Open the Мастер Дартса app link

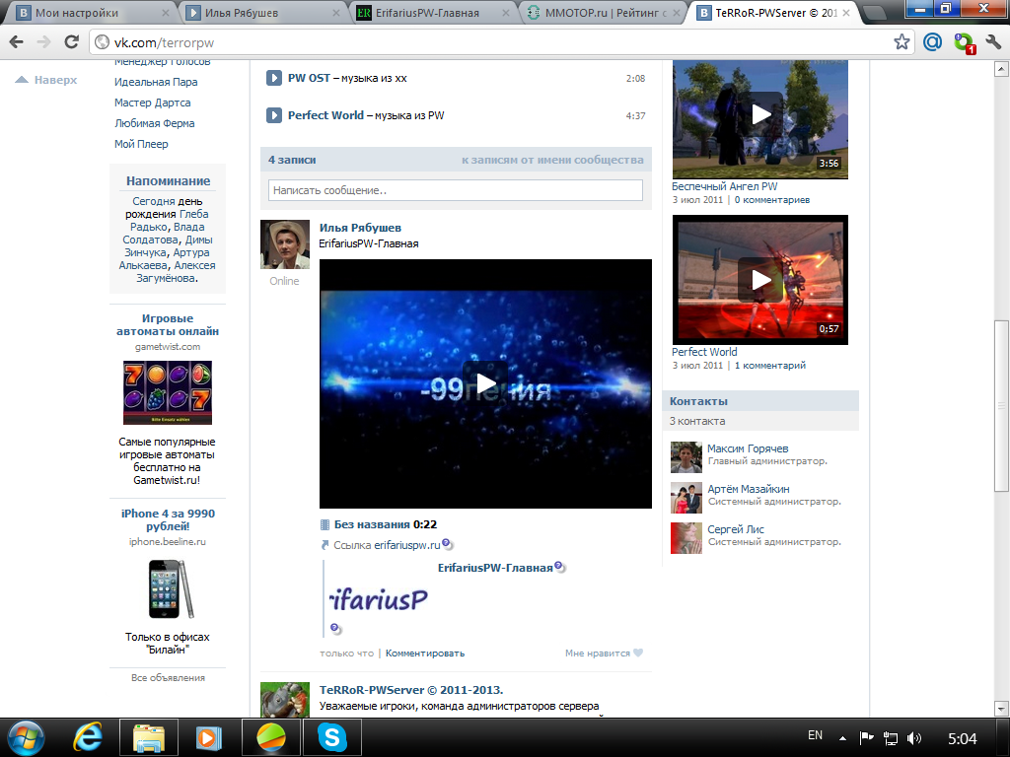click(152, 103)
